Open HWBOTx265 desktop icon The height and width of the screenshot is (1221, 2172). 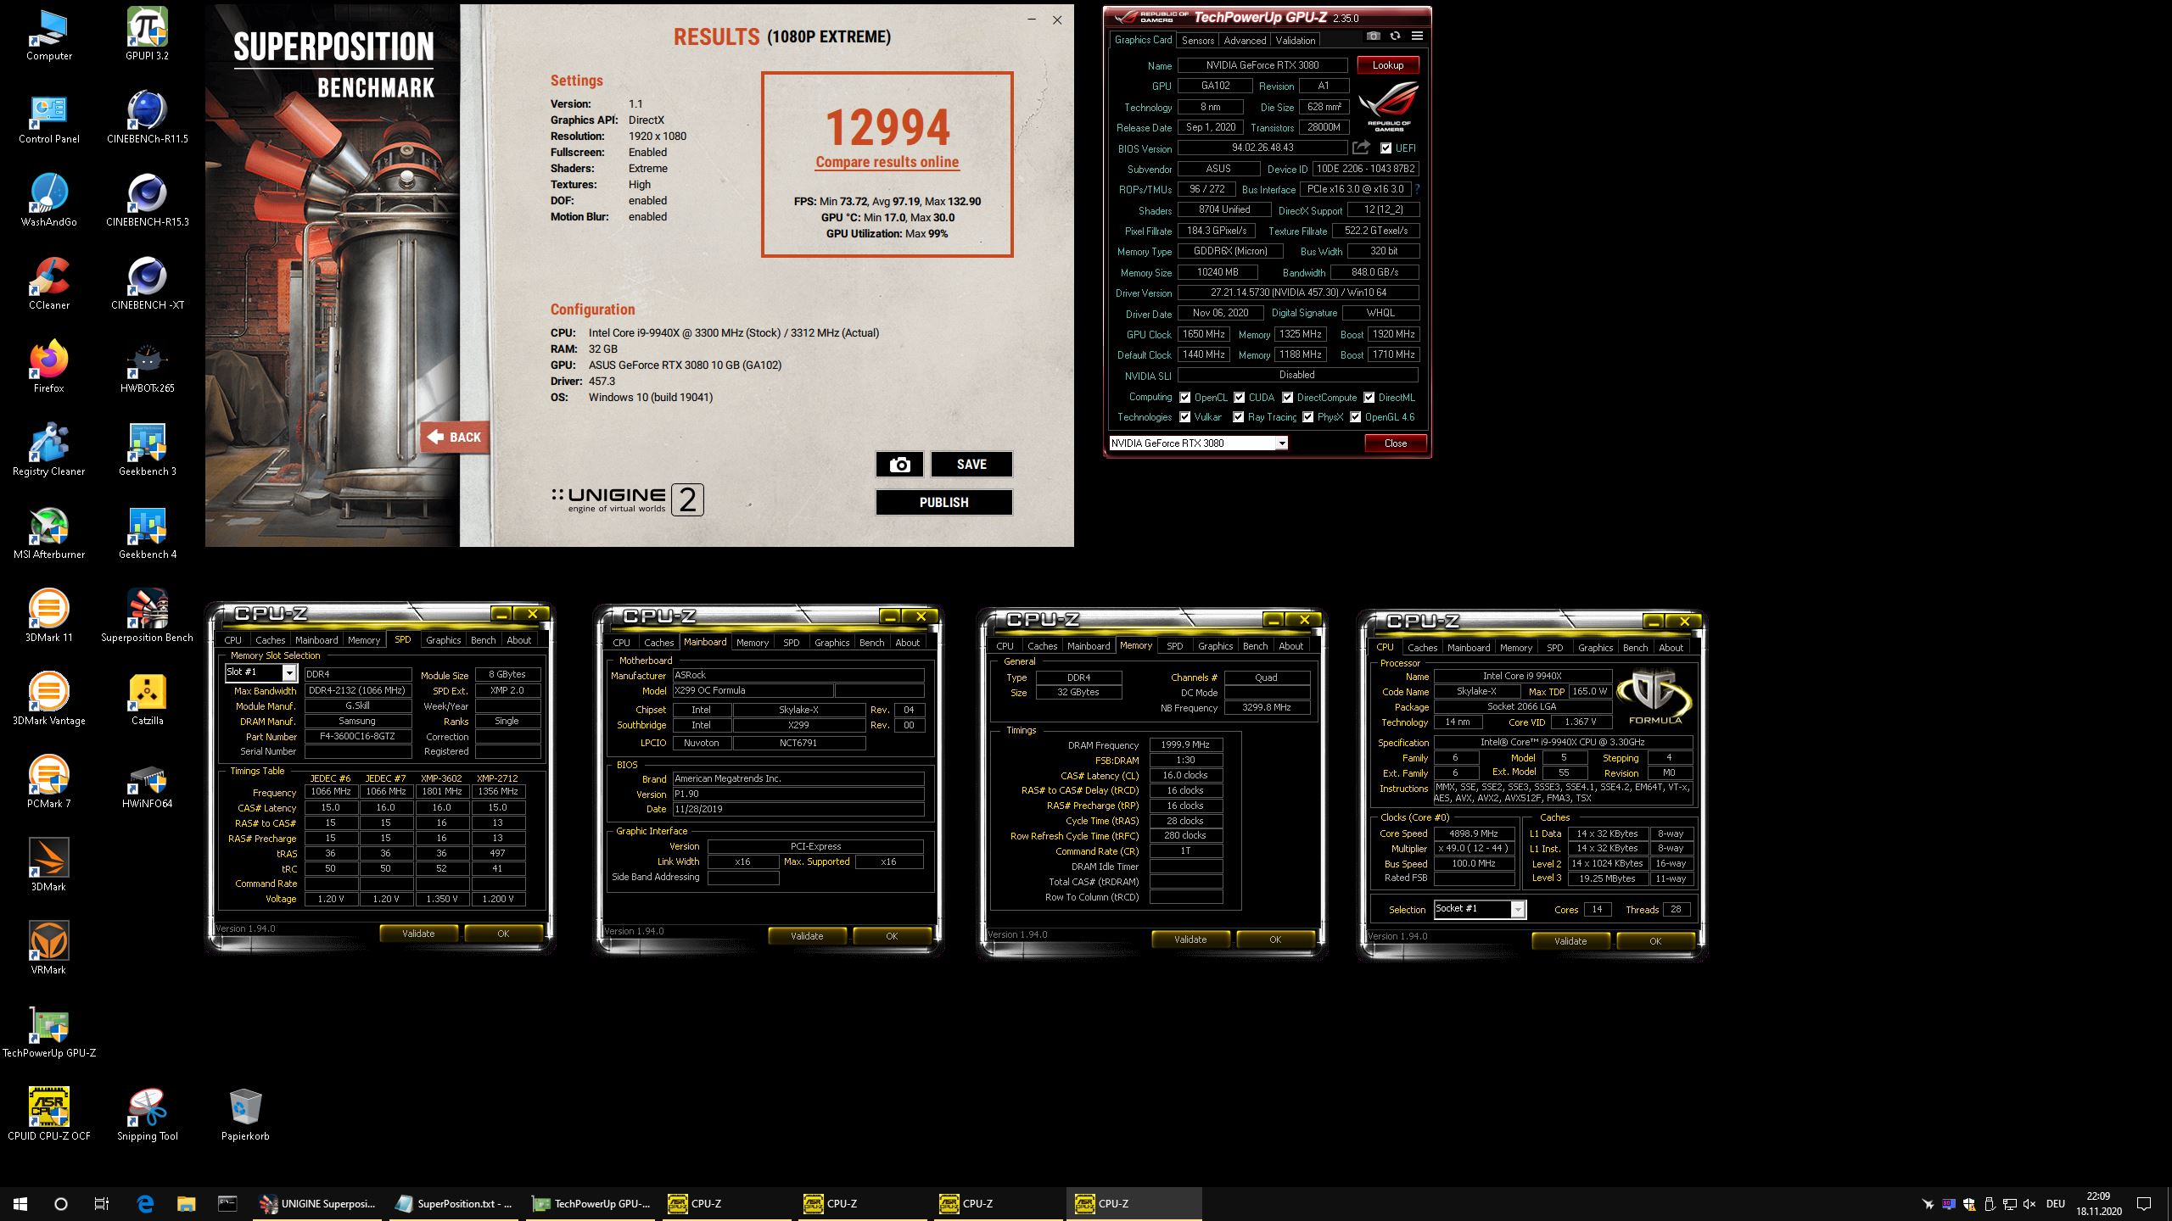click(148, 368)
